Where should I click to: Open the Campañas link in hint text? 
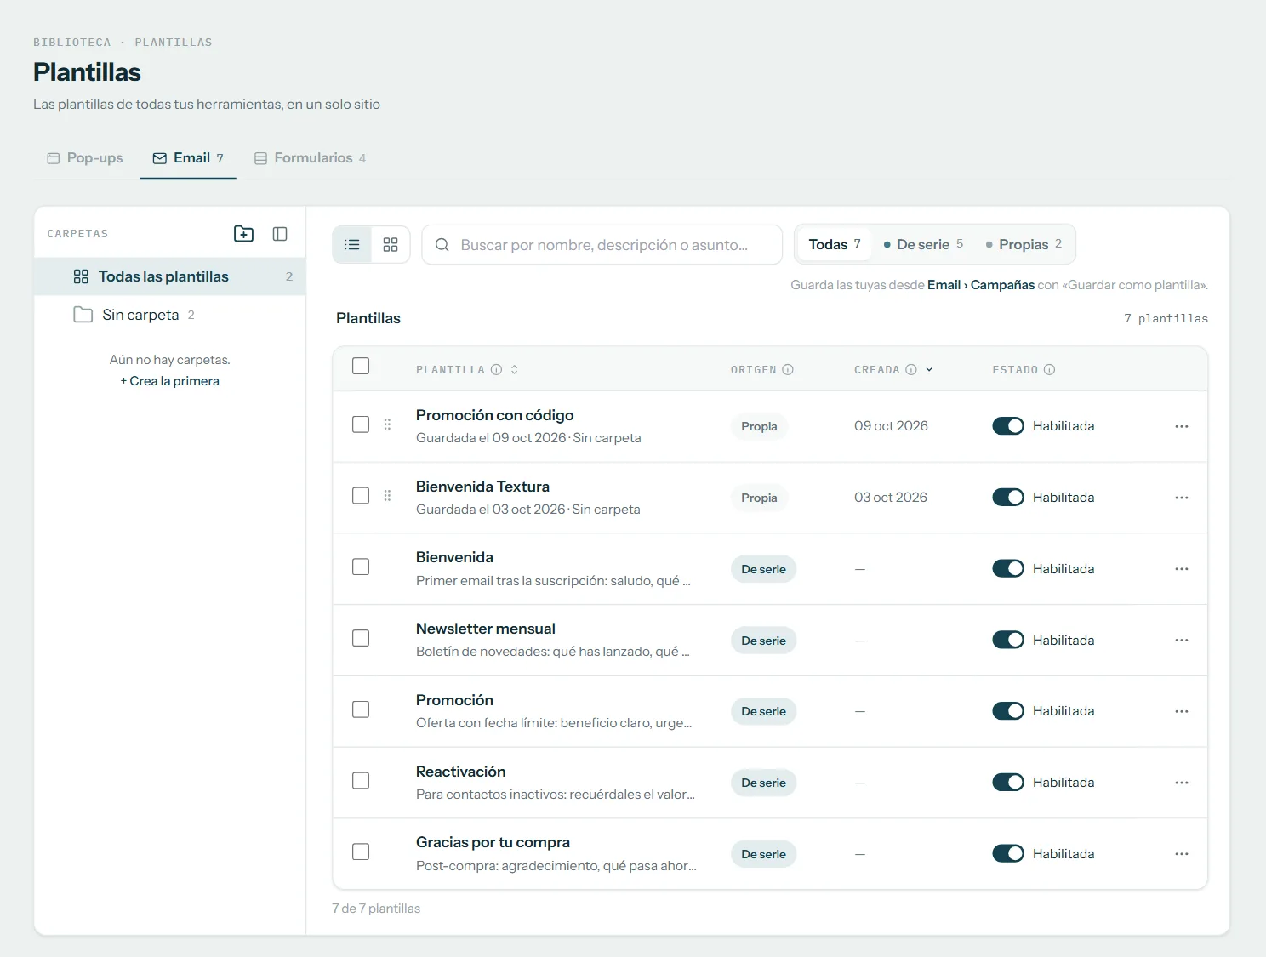click(1002, 285)
